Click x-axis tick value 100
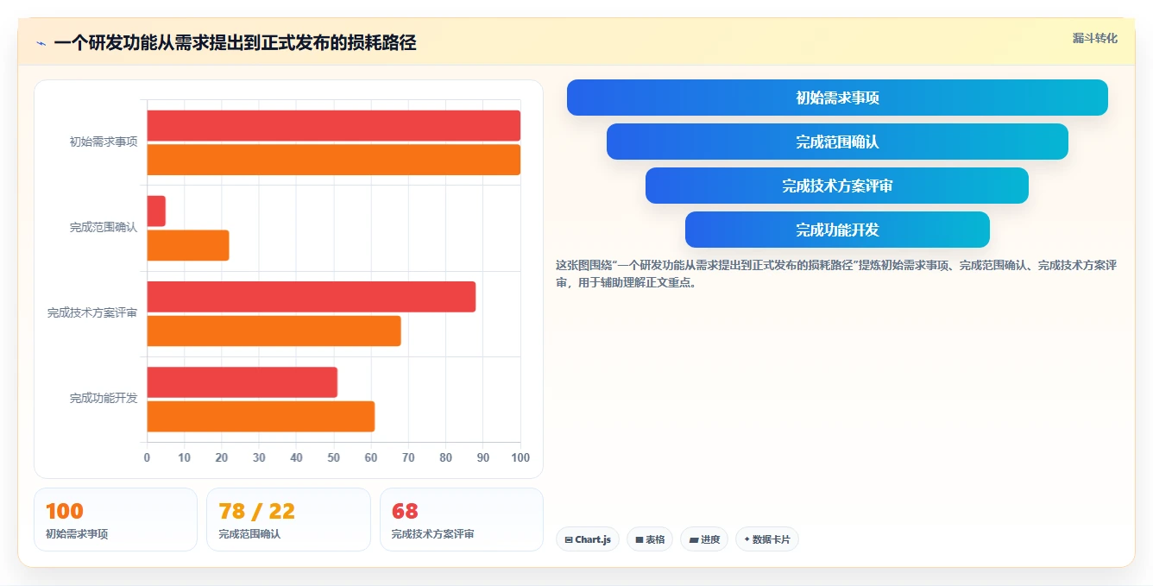This screenshot has height=586, width=1153. (x=520, y=457)
